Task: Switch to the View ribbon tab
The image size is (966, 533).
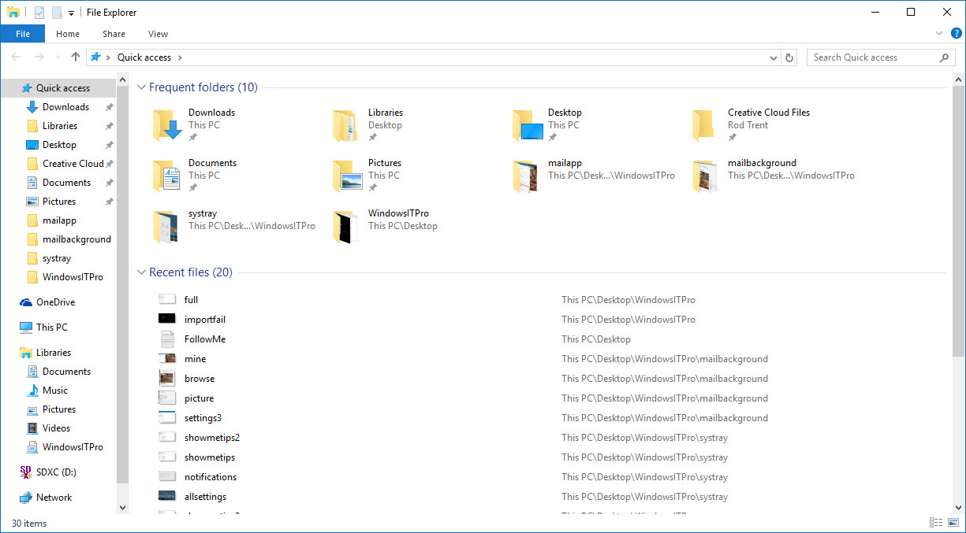Action: click(x=158, y=34)
